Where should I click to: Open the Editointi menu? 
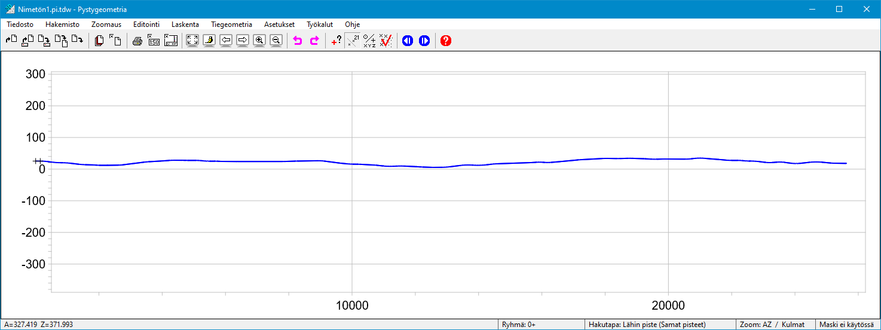click(x=146, y=25)
